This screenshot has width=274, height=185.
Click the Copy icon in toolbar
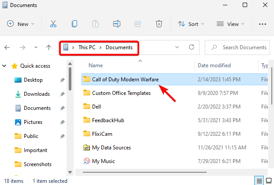point(75,24)
